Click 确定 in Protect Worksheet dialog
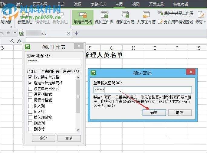Viewport: 207px width, 153px height. (x=43, y=138)
